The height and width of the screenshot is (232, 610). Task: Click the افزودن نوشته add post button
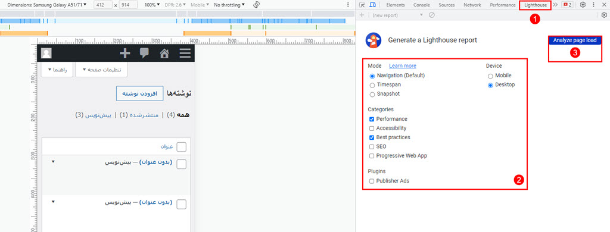point(139,94)
